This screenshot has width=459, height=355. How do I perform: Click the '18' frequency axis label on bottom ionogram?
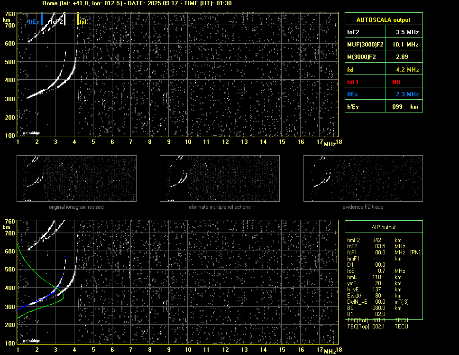(339, 349)
